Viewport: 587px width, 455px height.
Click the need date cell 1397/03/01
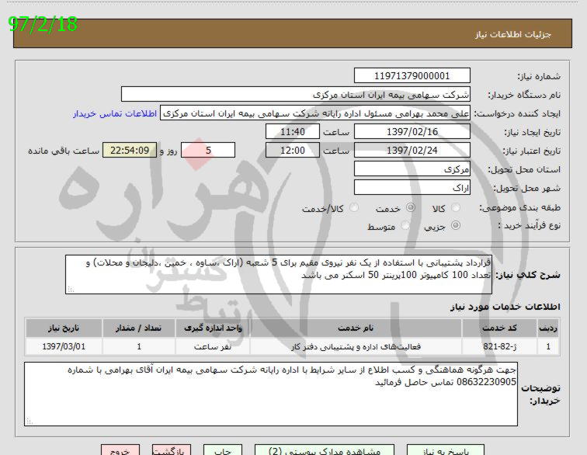[64, 346]
